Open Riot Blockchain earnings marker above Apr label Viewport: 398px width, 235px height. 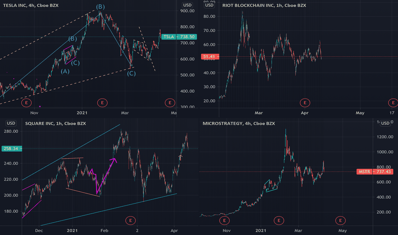click(x=305, y=103)
